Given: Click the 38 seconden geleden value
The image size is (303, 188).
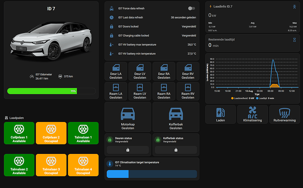Looking at the screenshot, I should [x=183, y=17].
